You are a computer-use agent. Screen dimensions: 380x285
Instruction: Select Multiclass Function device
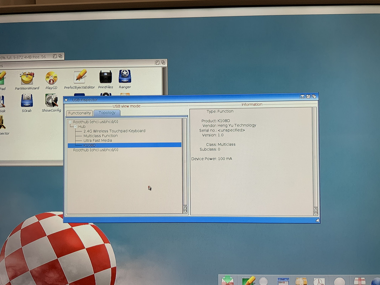[x=100, y=136]
